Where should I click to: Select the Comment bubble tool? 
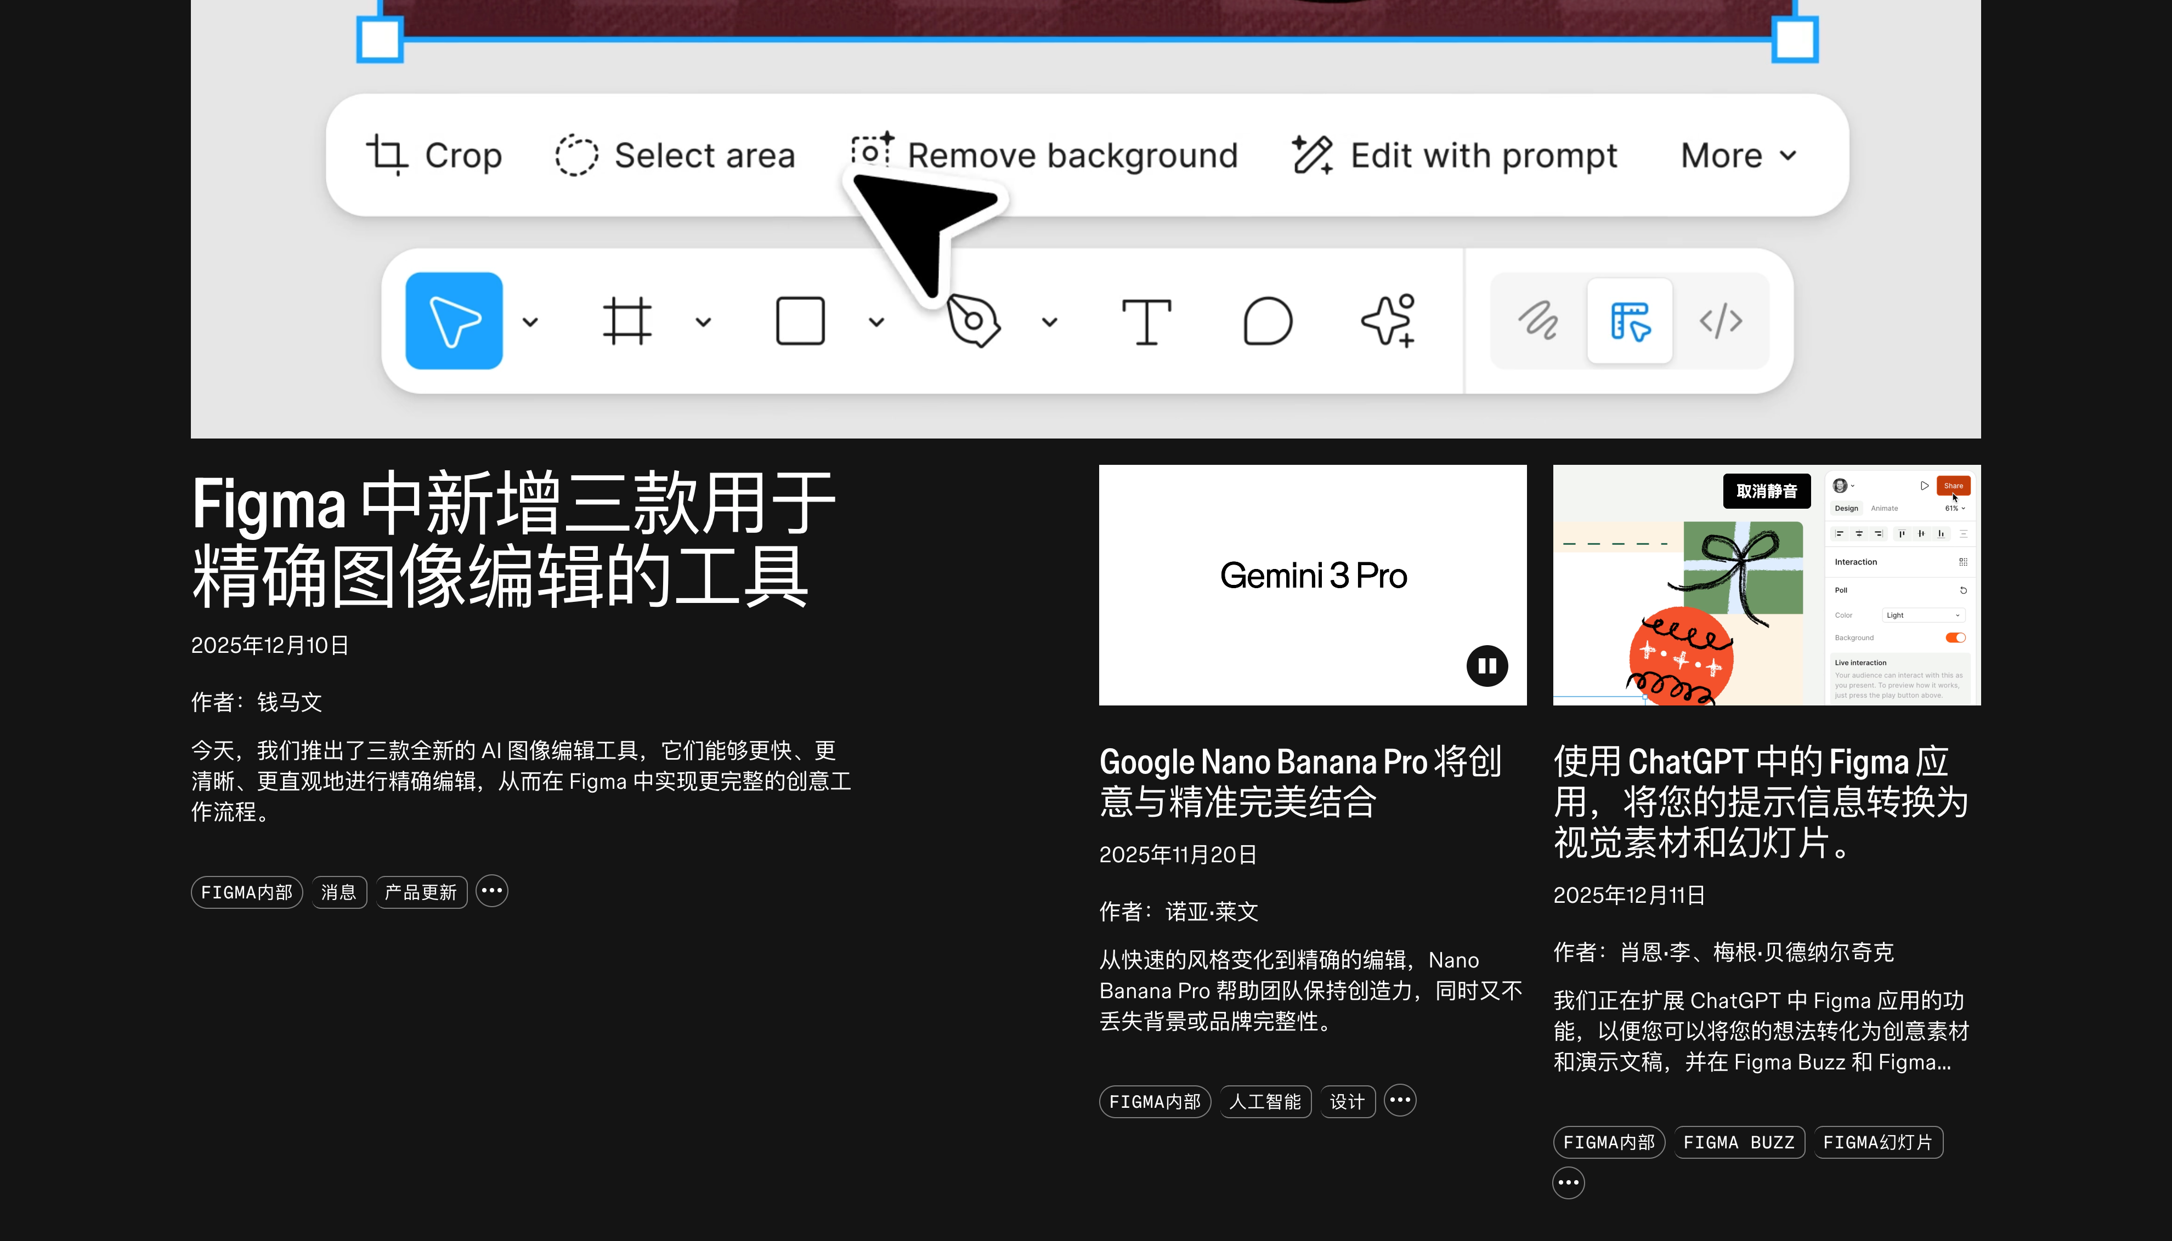pos(1267,321)
